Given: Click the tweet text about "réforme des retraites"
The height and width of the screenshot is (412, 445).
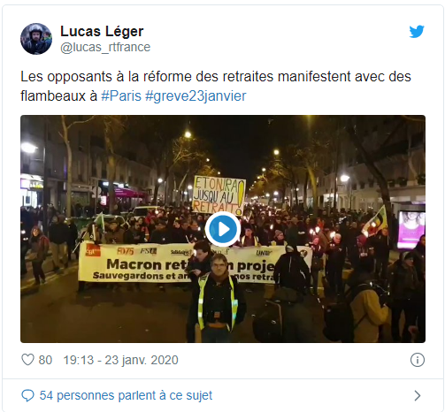Looking at the screenshot, I should coord(216,86).
